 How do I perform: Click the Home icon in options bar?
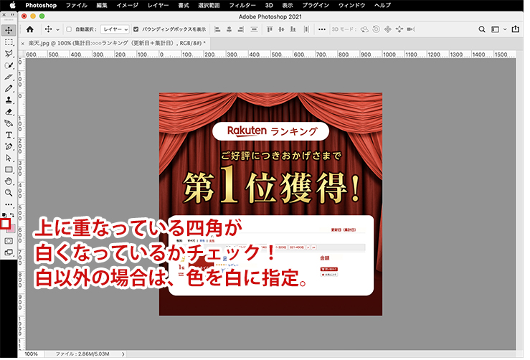point(30,29)
